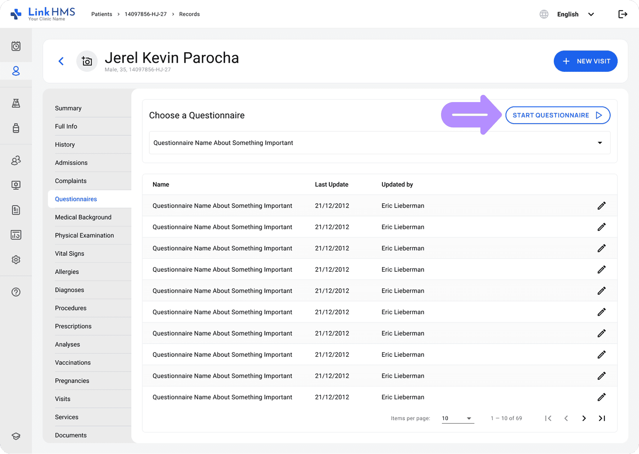Edit the first questionnaire row with pencil
Screen dimensions: 639x454
tap(601, 206)
